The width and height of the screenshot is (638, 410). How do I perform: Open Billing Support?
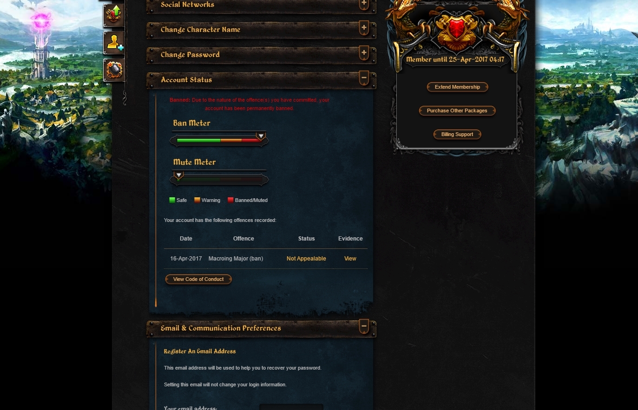[457, 134]
